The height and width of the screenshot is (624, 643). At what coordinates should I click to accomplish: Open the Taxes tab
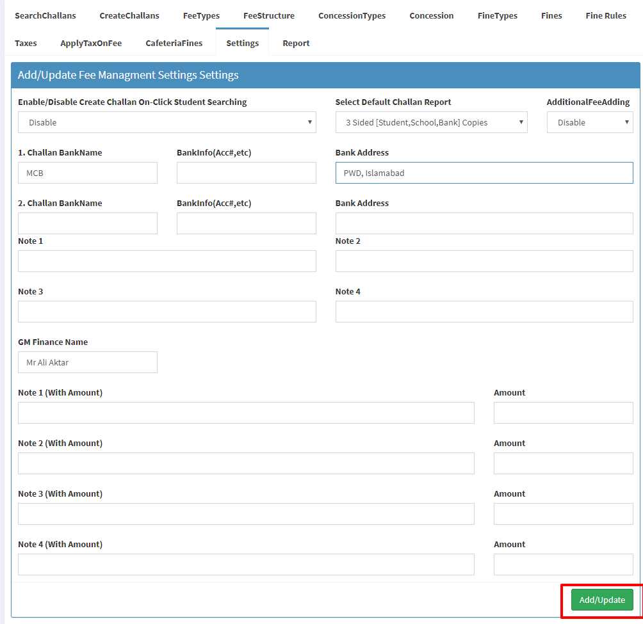coord(26,43)
